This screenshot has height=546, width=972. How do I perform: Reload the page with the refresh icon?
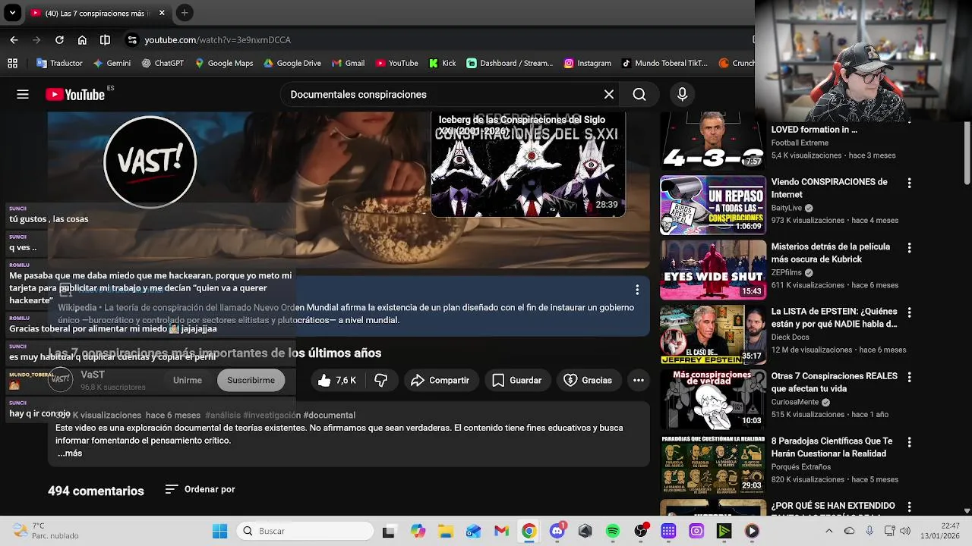(59, 39)
